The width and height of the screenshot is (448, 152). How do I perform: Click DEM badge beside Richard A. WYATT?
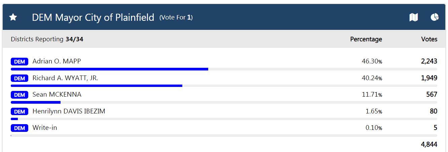(20, 78)
